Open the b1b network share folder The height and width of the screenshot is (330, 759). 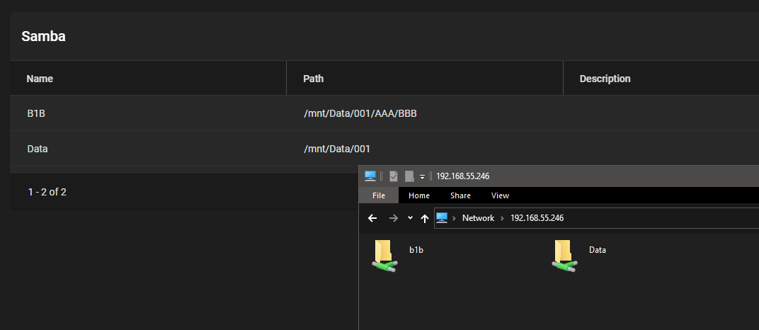point(385,256)
